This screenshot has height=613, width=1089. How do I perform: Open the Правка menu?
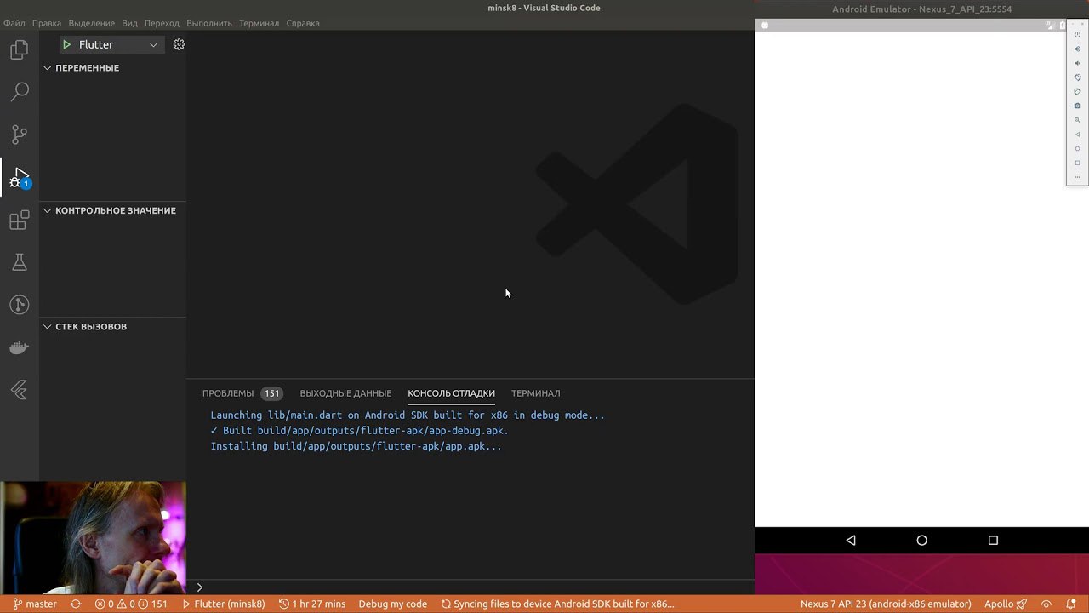point(47,23)
